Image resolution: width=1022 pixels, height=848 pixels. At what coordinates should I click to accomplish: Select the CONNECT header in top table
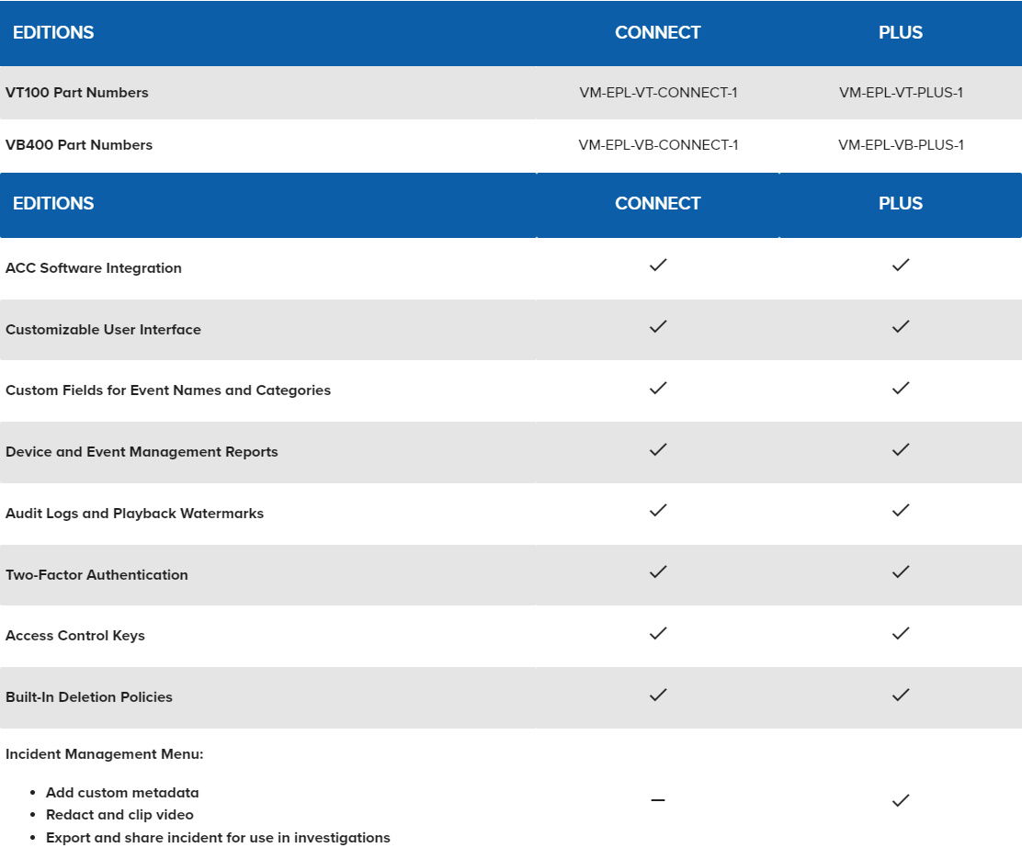tap(658, 32)
